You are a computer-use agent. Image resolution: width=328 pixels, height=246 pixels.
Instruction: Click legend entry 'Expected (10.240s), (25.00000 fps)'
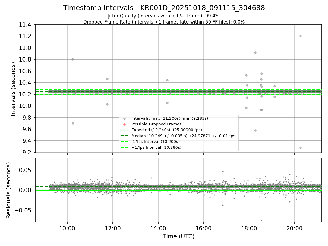[167, 130]
